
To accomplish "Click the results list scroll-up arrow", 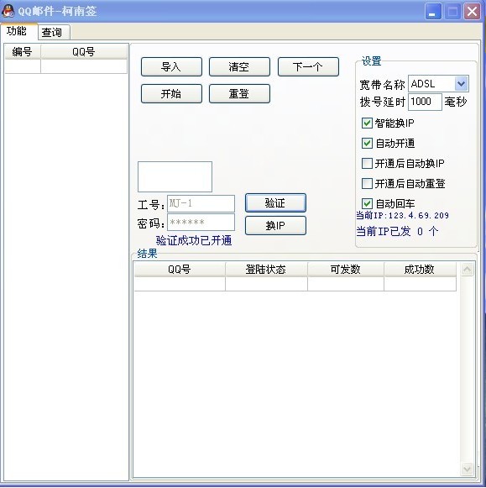I will click(467, 270).
